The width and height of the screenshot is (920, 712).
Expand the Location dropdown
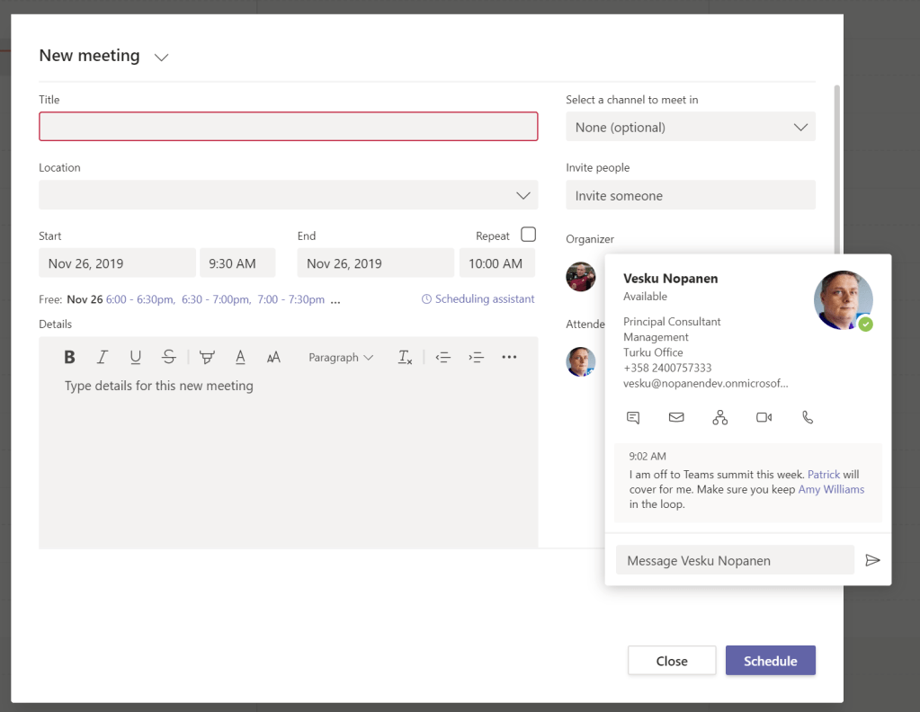point(523,195)
